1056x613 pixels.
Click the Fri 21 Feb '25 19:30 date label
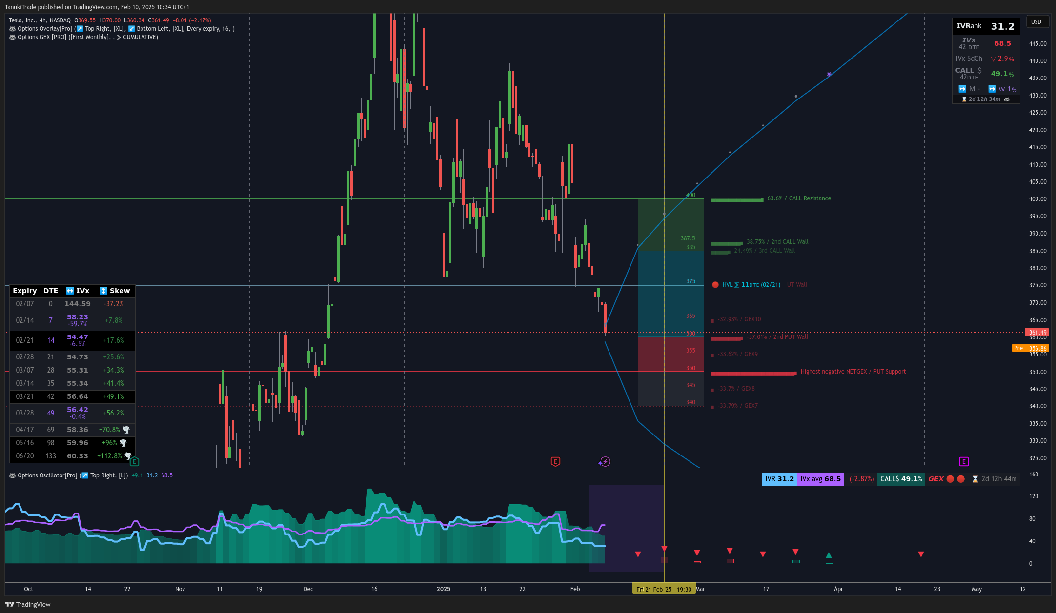pos(664,589)
